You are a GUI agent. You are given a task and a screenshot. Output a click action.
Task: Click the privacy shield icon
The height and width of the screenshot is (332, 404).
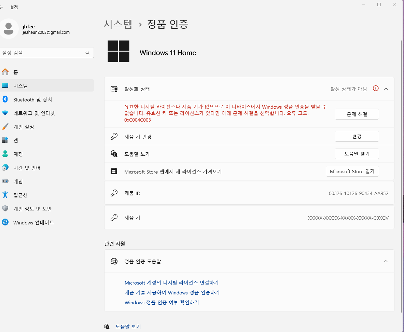click(x=5, y=209)
